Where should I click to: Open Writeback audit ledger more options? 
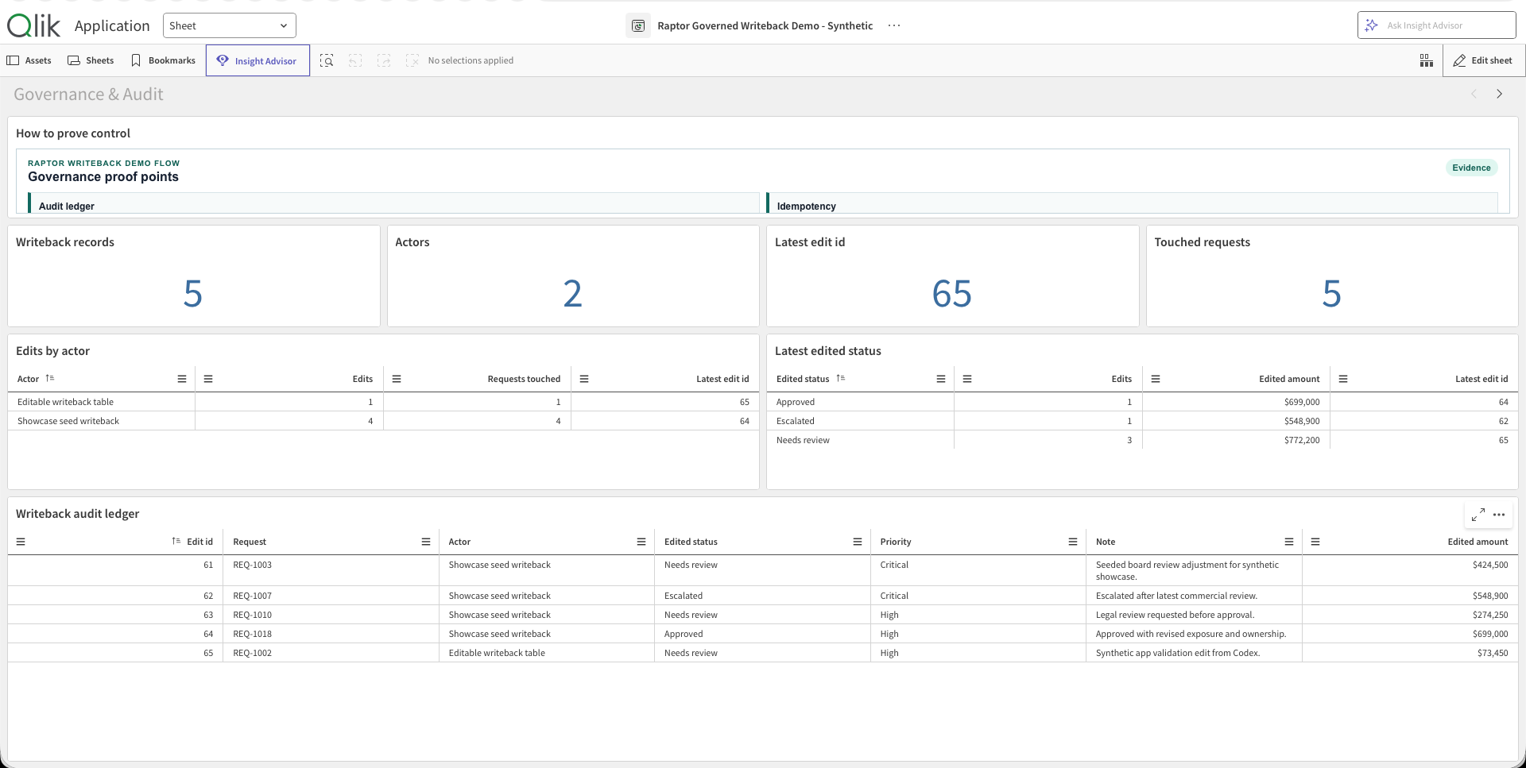tap(1499, 515)
